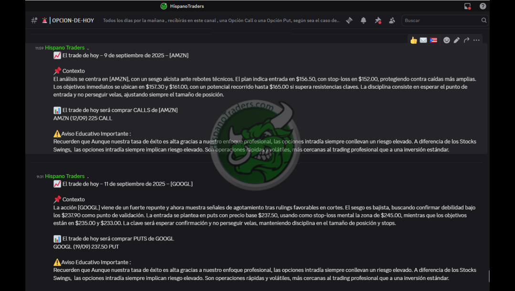The image size is (515, 291).
Task: React with thumbs up emoji
Action: (413, 40)
